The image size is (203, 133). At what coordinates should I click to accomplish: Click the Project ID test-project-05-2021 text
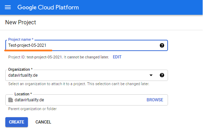pos(44,57)
